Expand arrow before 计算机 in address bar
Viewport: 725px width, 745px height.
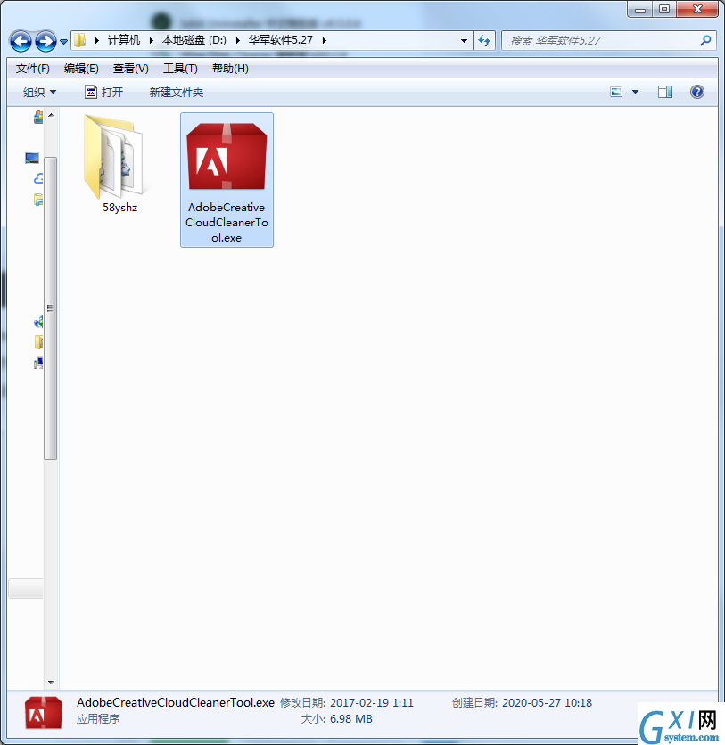pos(97,40)
